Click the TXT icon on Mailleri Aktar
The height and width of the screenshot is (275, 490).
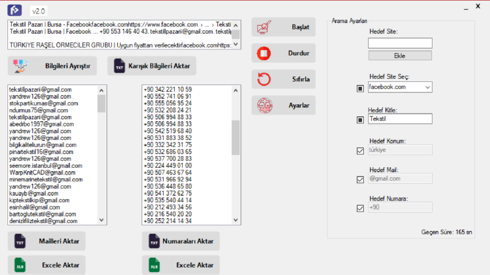(20, 241)
